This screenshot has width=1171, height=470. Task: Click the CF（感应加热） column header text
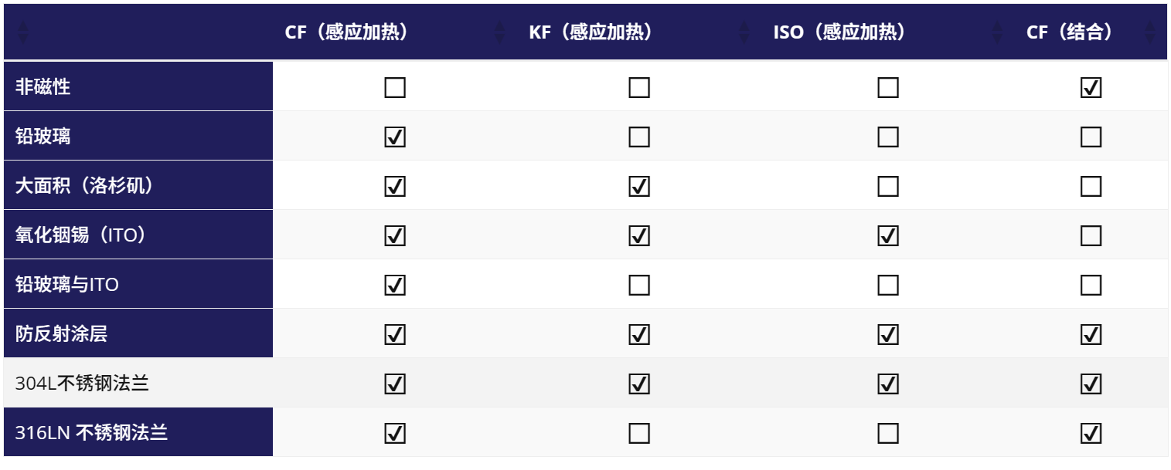coord(346,32)
